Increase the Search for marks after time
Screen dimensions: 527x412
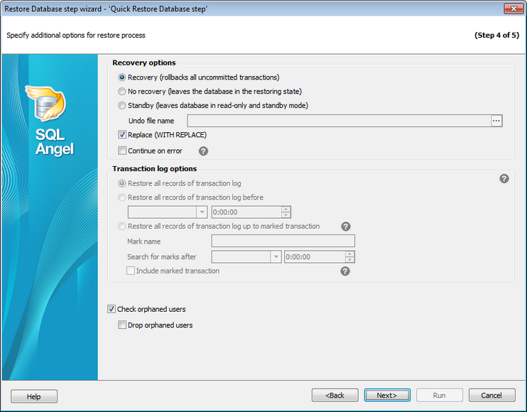pos(350,254)
